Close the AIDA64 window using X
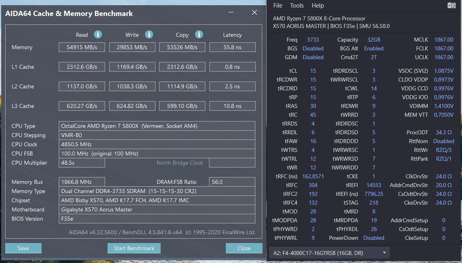The height and width of the screenshot is (263, 462). point(255,12)
